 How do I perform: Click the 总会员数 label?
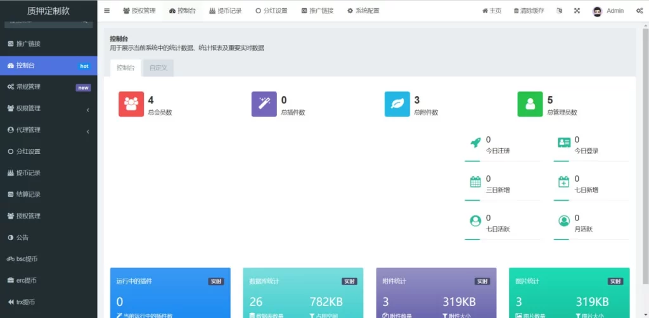coord(160,113)
